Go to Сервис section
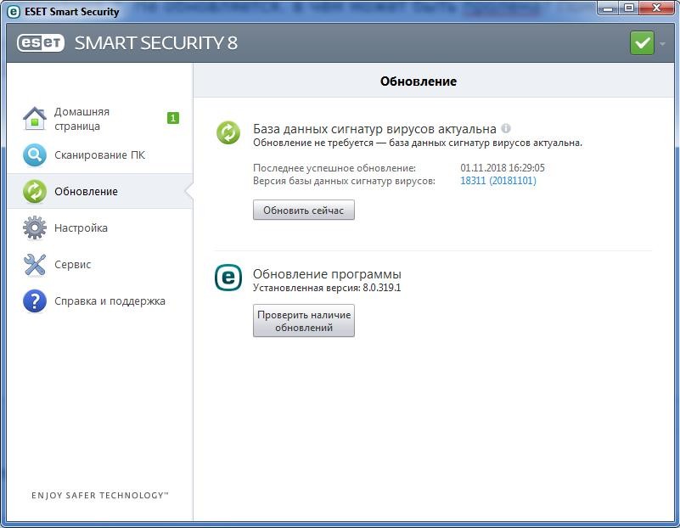Viewport: 680px width, 528px height. [x=72, y=265]
